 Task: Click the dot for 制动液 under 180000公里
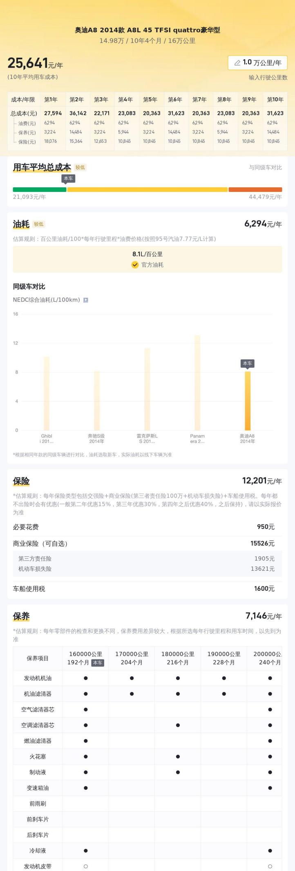(x=178, y=772)
